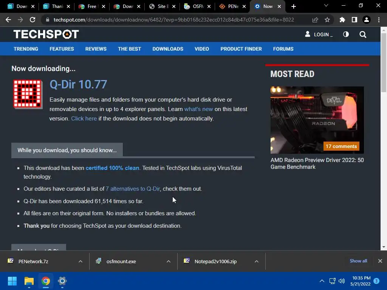This screenshot has height=290, width=387.
Task: Click the scrollbar down arrow
Action: coord(384,247)
